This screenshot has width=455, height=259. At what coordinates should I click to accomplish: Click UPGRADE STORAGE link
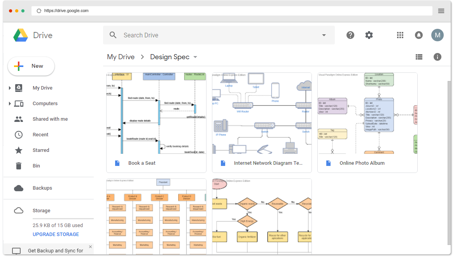tap(56, 234)
